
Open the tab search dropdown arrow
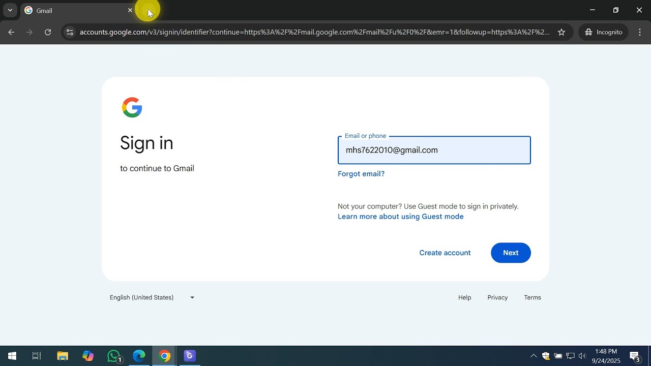[10, 10]
